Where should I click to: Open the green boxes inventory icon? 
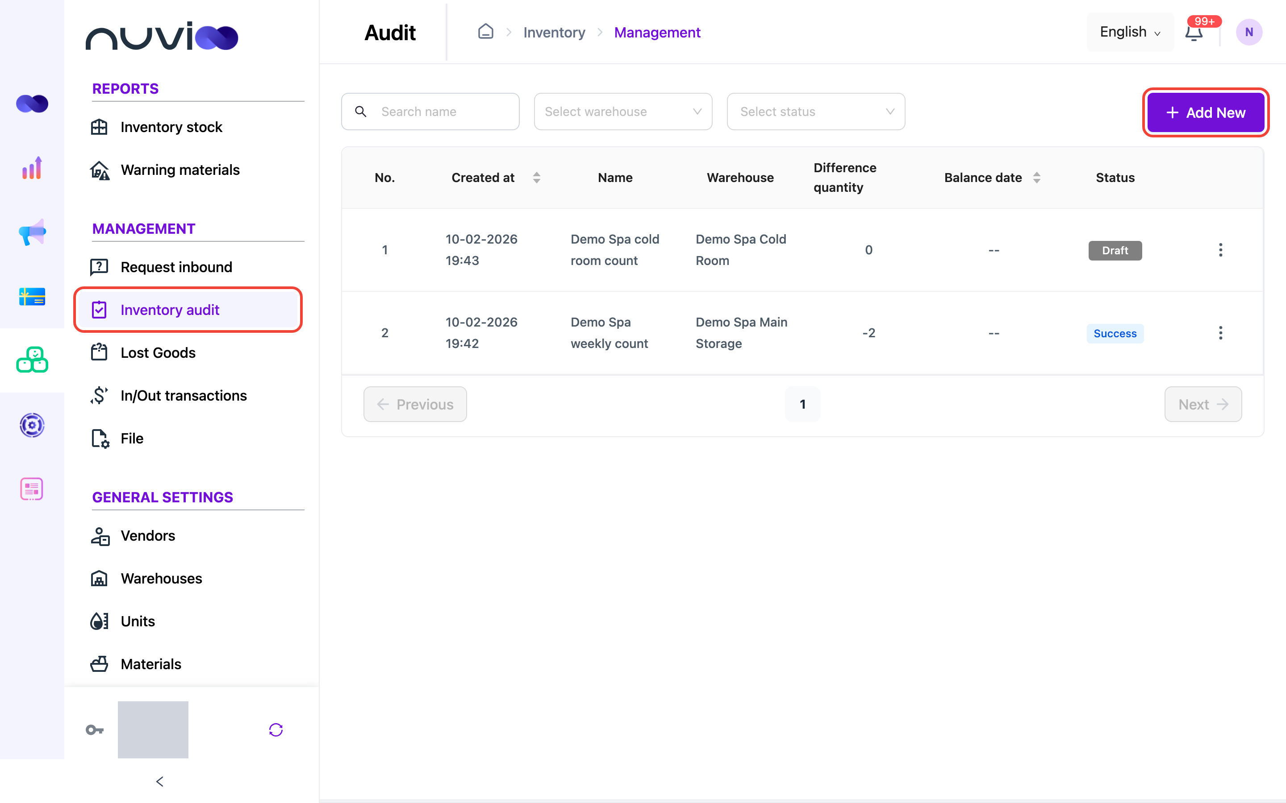32,360
